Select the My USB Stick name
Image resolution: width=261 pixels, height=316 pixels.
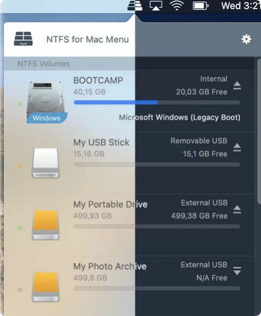pos(101,142)
